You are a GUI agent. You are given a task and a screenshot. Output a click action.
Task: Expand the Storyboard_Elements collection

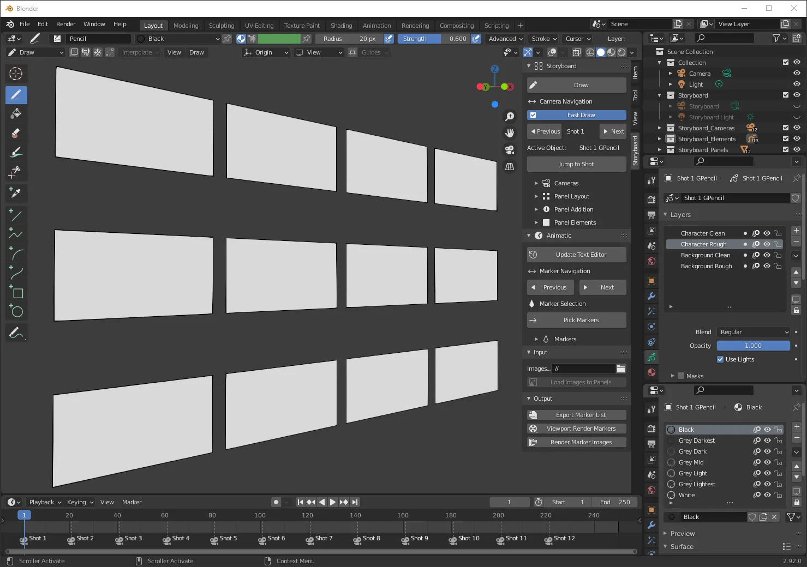point(659,138)
